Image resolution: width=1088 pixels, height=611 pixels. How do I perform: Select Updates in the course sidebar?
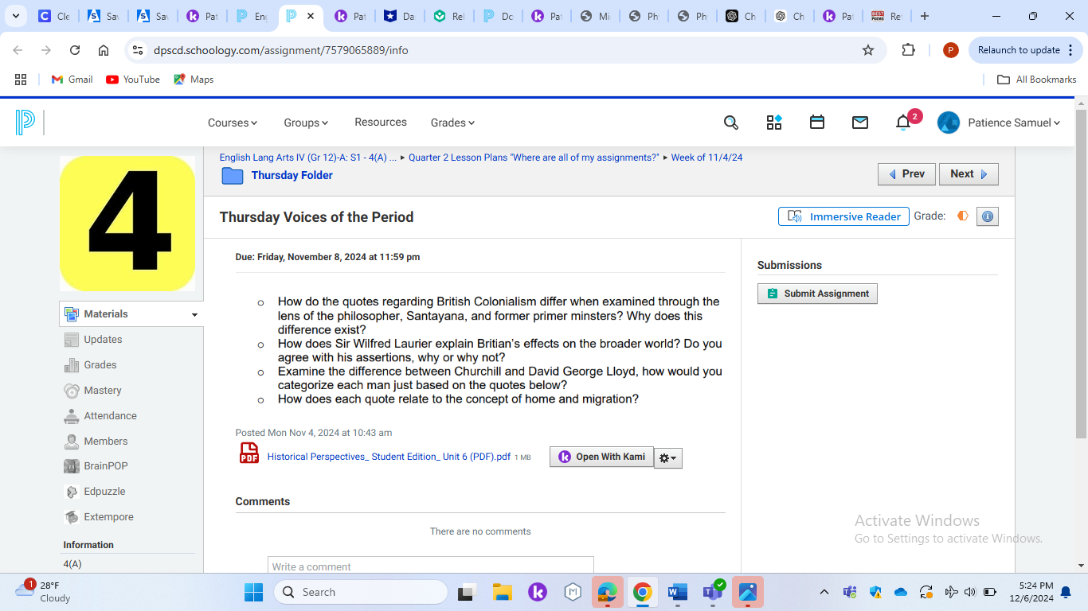click(103, 340)
